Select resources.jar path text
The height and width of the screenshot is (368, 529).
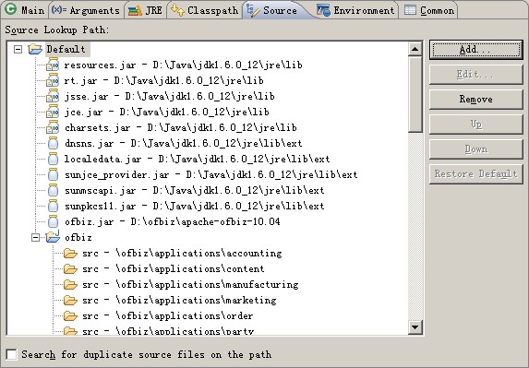point(183,65)
